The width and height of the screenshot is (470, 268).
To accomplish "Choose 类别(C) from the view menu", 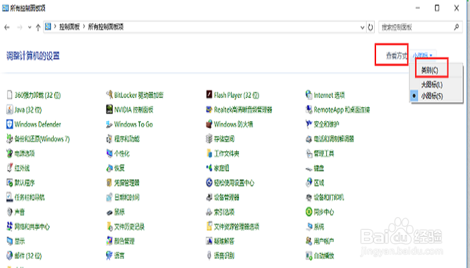I will tap(430, 70).
